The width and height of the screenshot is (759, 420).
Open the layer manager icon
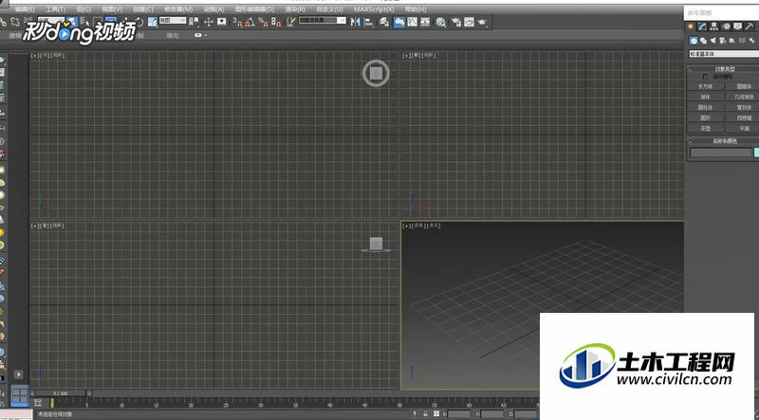click(x=384, y=22)
